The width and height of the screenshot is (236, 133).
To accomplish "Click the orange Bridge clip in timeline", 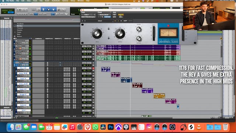I will [159, 96].
